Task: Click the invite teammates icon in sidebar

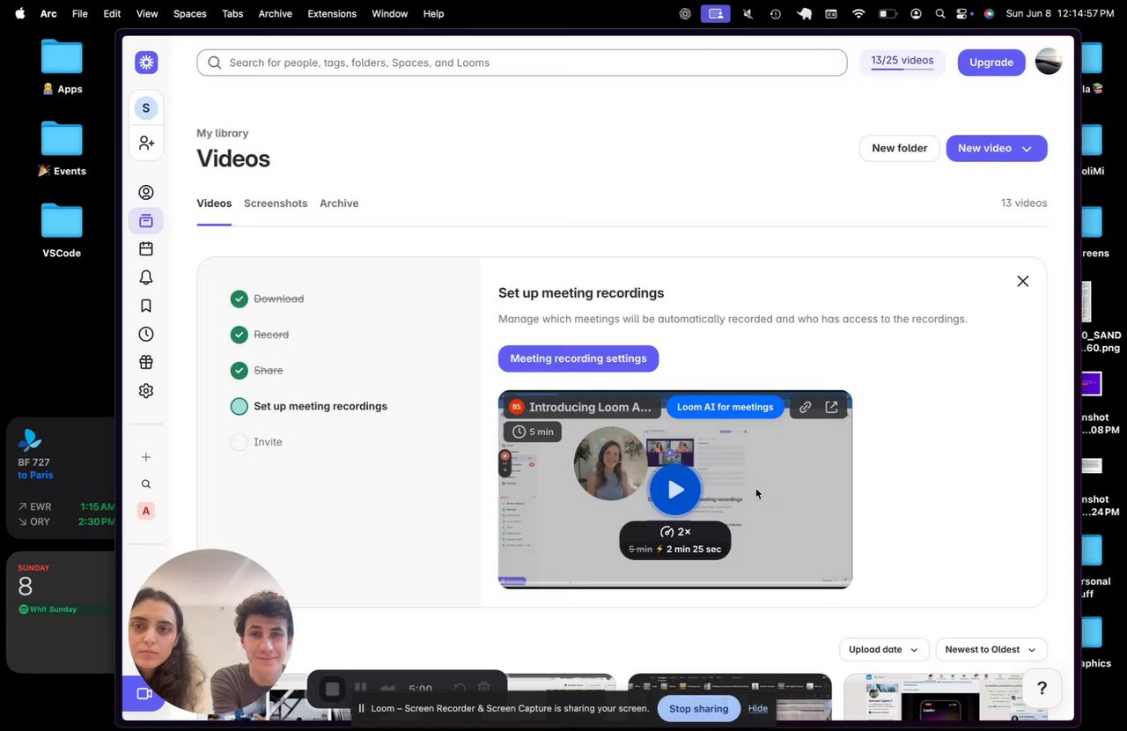Action: [x=146, y=143]
